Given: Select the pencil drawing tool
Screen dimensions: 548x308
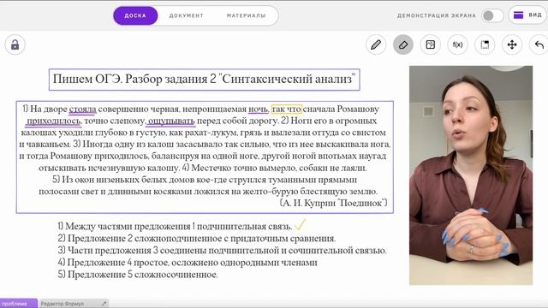Looking at the screenshot, I should (x=376, y=44).
